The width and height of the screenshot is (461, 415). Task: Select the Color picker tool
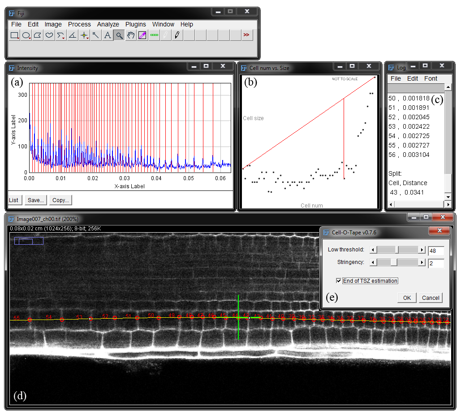pyautogui.click(x=142, y=35)
